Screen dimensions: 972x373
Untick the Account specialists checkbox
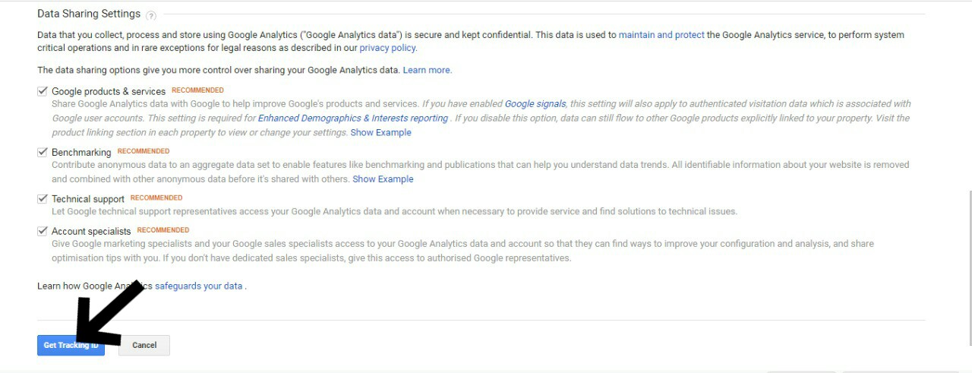point(43,231)
